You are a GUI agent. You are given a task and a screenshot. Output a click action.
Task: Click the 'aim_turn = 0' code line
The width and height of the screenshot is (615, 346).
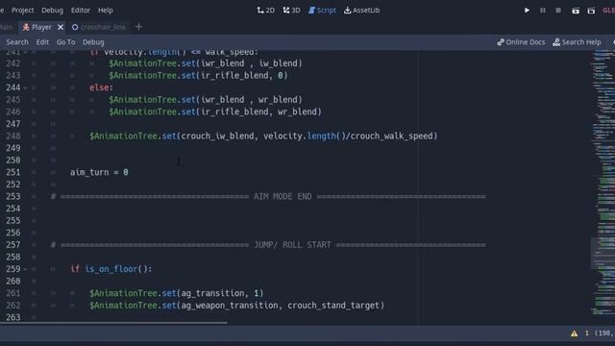pyautogui.click(x=99, y=172)
